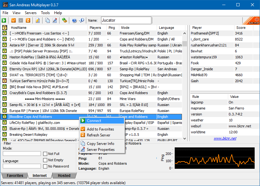Viewport: 260px width, 186px height.
Task: Sort by HostName column header
Action: [48, 28]
